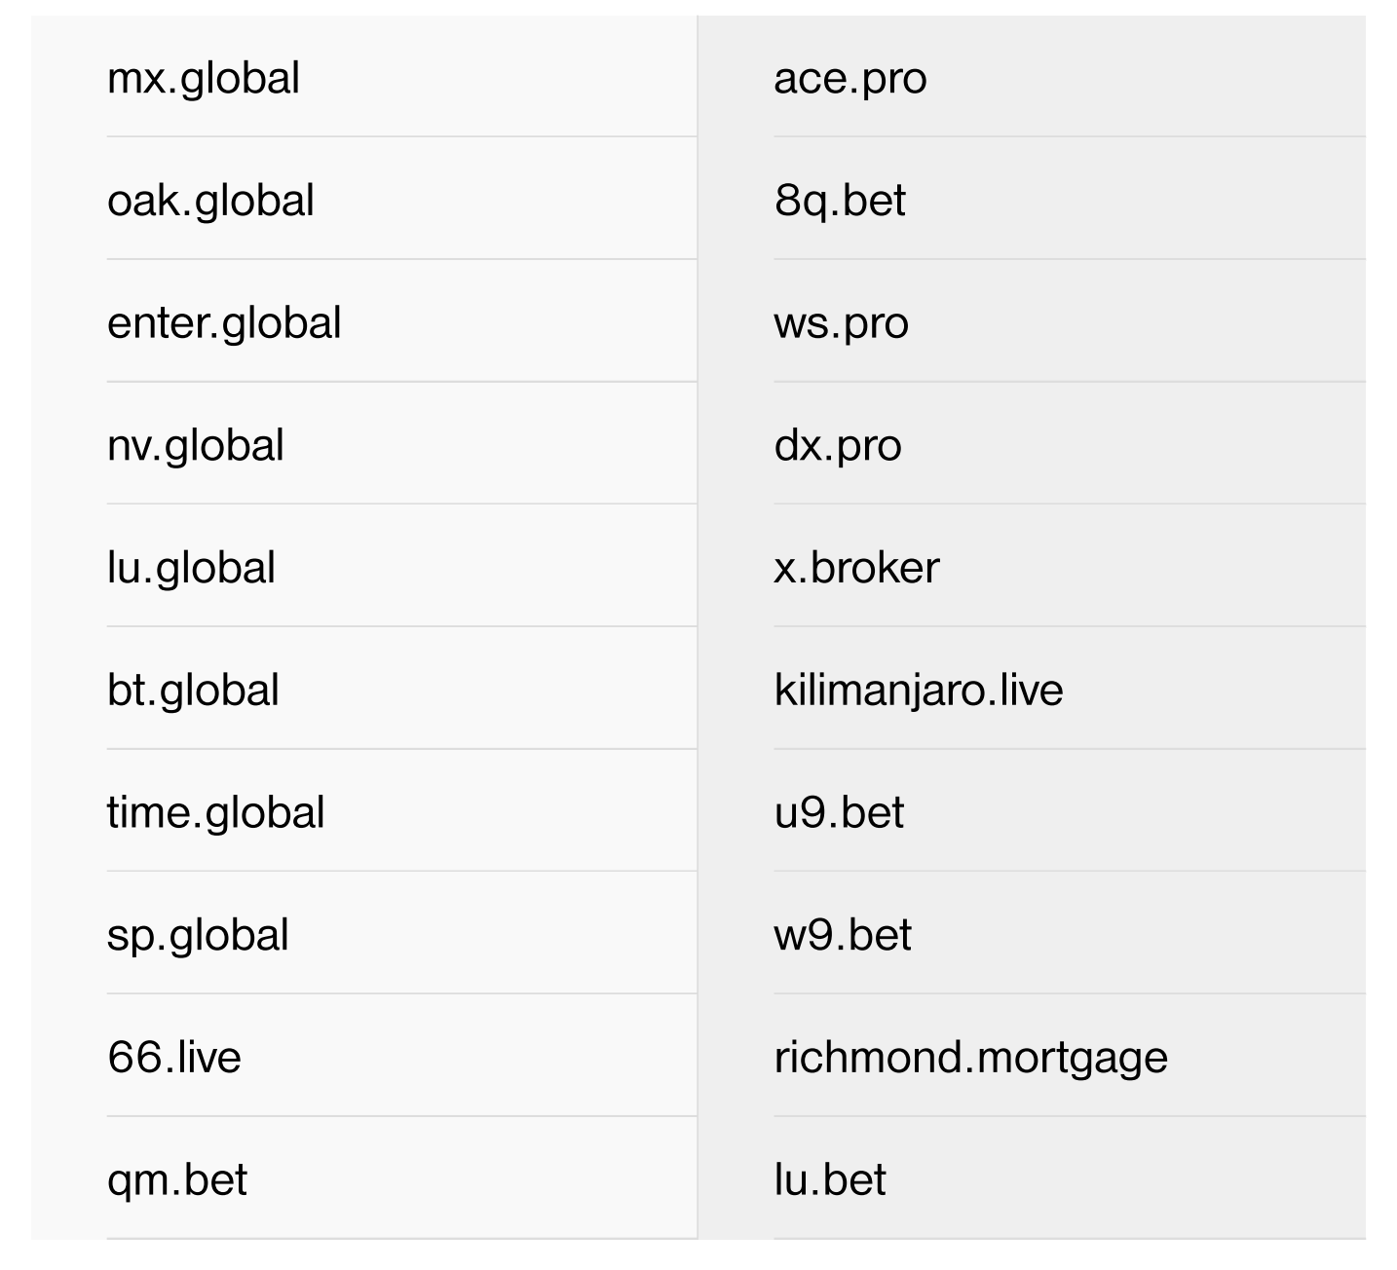1397x1270 pixels.
Task: Select the sp.global row
Action: click(x=198, y=935)
